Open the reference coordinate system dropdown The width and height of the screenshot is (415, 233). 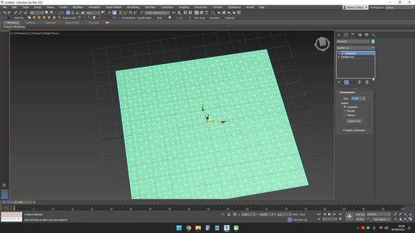tap(93, 13)
